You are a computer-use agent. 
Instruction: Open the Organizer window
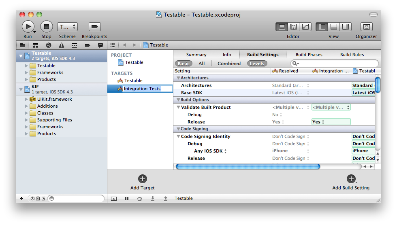tap(366, 27)
